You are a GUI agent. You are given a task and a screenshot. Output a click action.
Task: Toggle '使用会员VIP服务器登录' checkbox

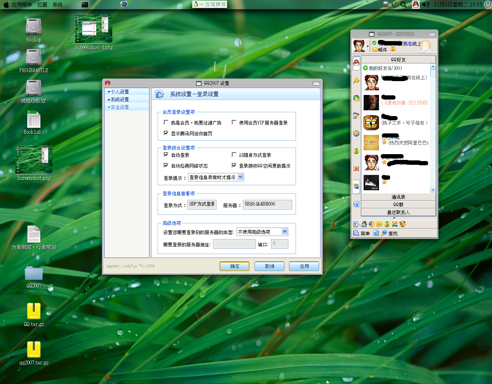tap(234, 122)
